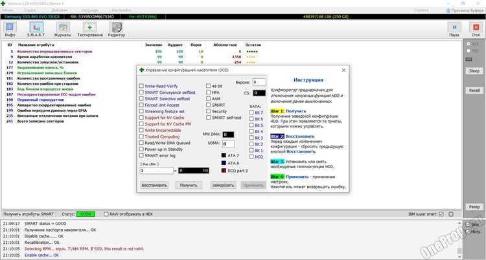
Task: Check SMART error log option
Action: (141, 155)
